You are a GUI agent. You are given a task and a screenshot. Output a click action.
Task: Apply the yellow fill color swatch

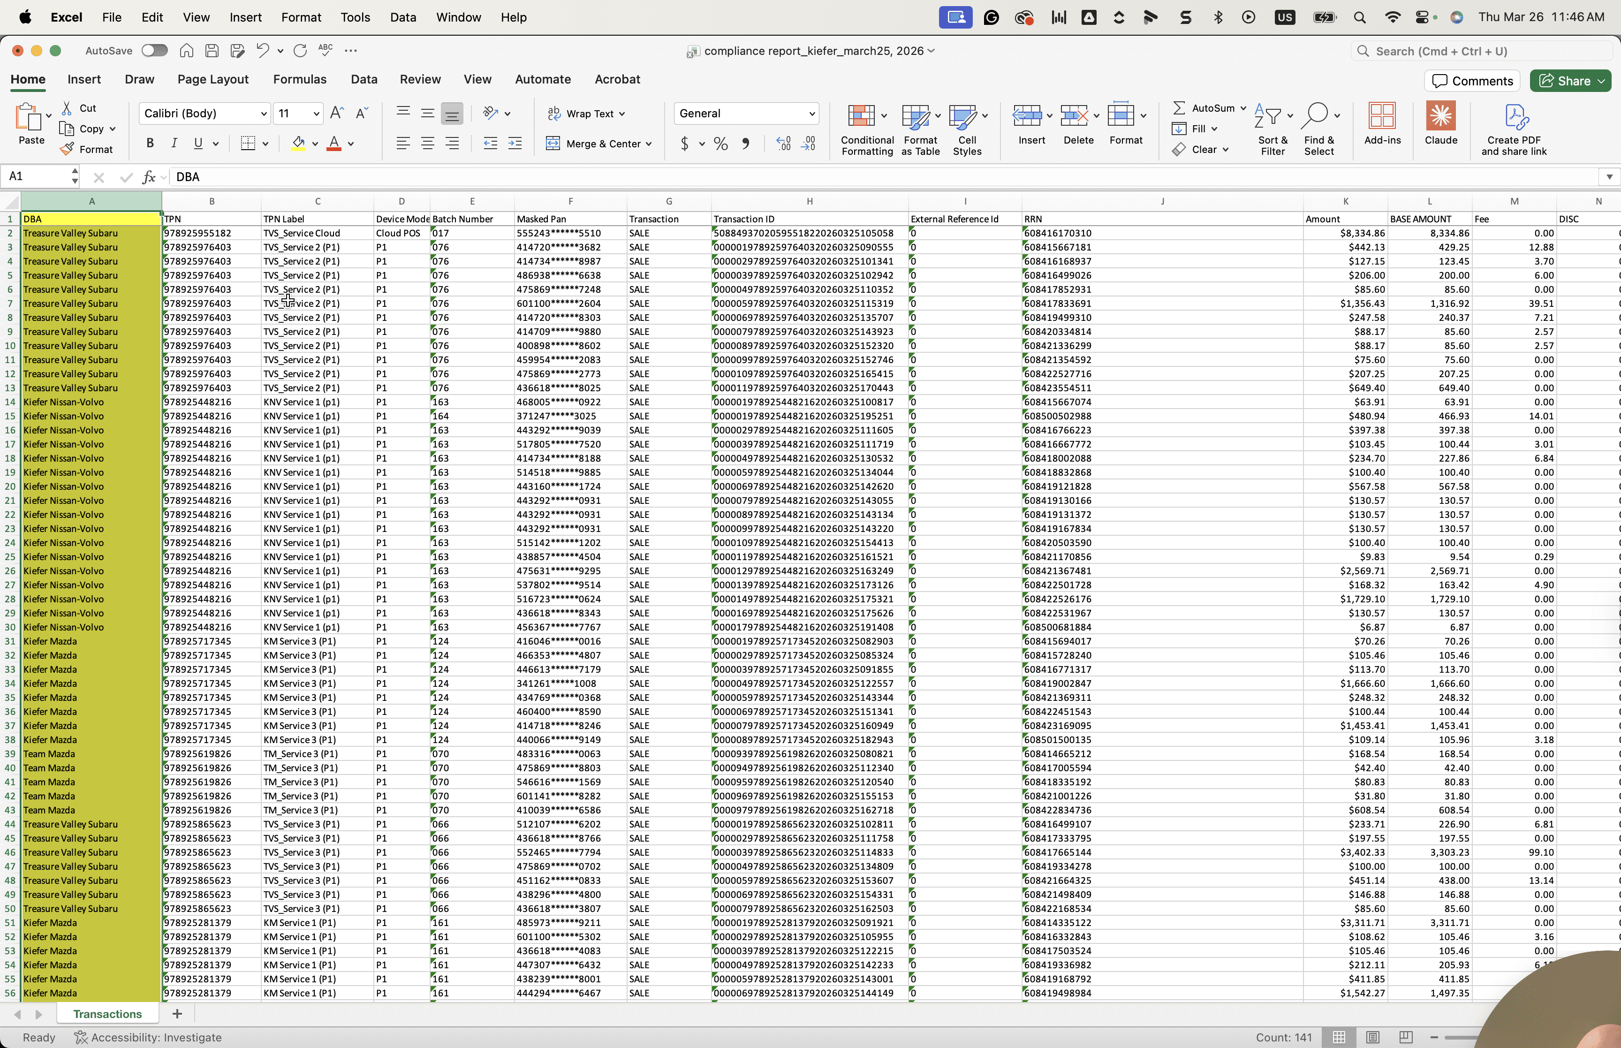[x=298, y=143]
